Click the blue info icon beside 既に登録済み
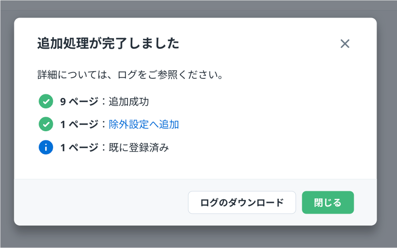Viewport: 397px width, 248px height. (x=46, y=148)
